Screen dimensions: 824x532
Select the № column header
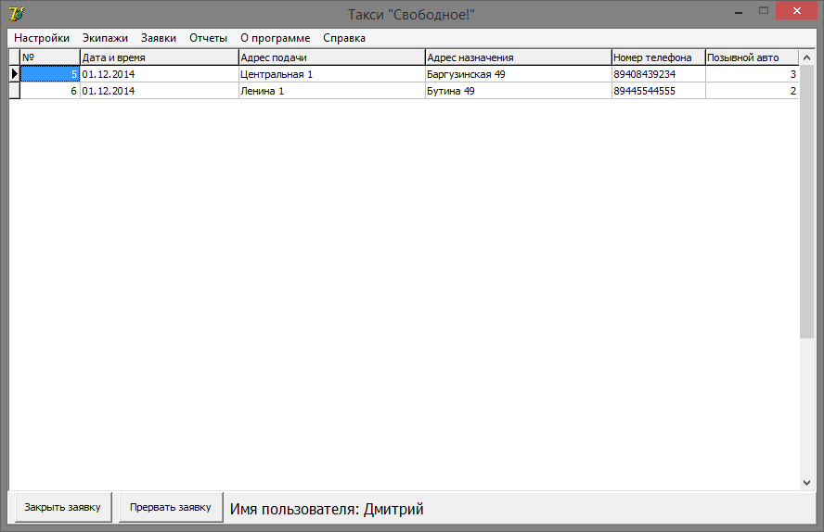coord(50,57)
